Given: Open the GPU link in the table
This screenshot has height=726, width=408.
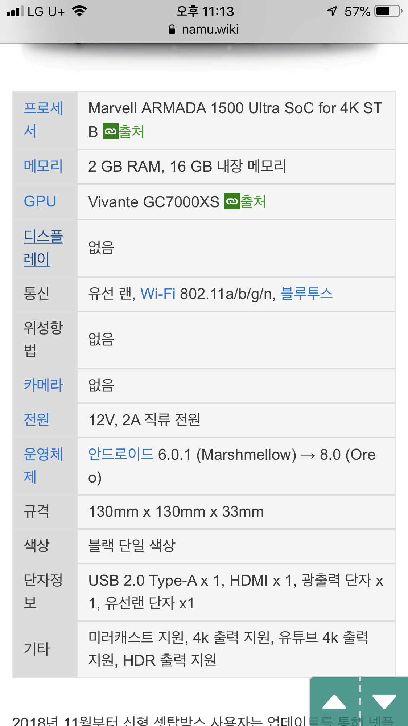Looking at the screenshot, I should pyautogui.click(x=40, y=201).
